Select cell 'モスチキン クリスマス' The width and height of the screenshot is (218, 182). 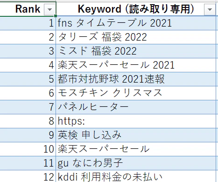136,93
